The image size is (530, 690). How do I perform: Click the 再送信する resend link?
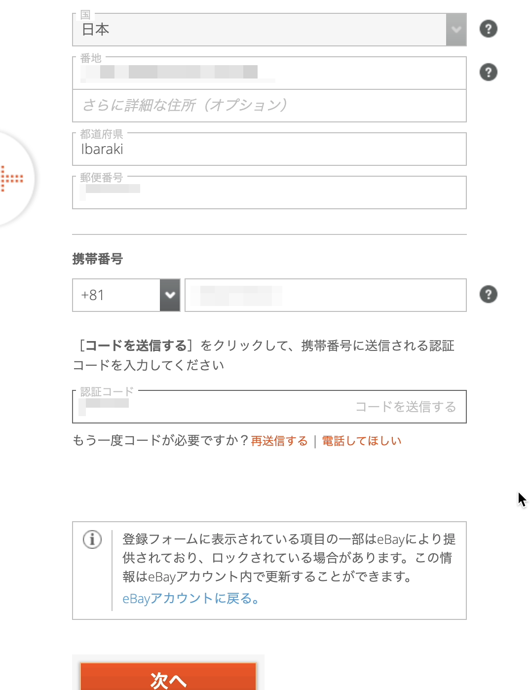(x=279, y=441)
